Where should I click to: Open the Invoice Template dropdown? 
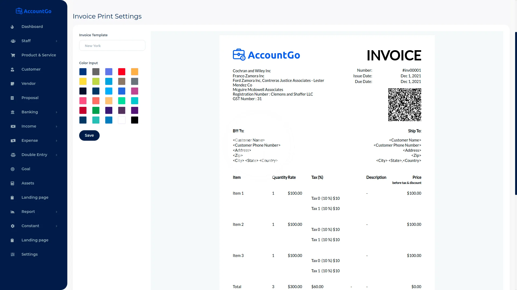point(112,46)
